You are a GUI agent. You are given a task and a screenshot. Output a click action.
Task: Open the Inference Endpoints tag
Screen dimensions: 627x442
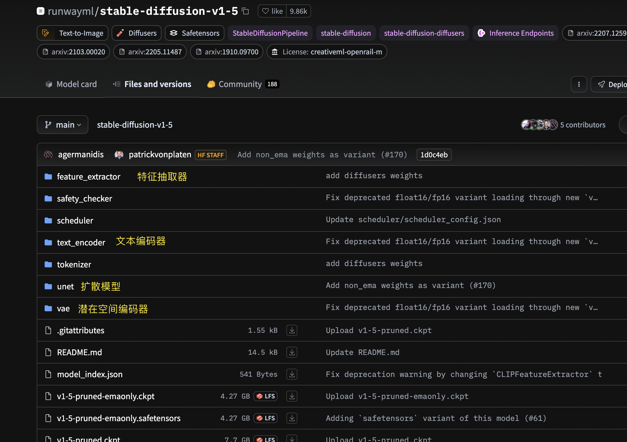point(516,33)
